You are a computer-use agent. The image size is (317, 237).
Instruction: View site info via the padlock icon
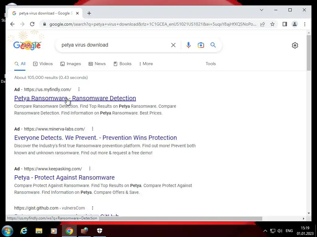click(x=45, y=24)
